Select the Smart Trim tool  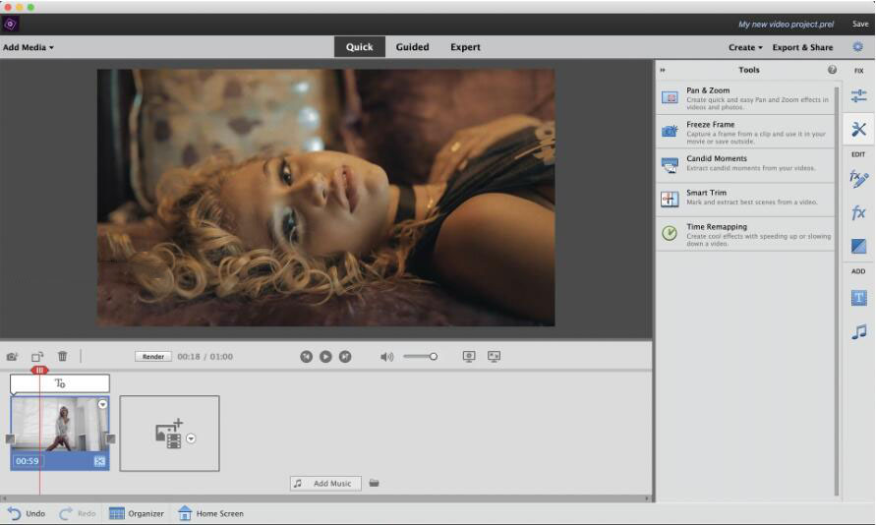coord(745,200)
